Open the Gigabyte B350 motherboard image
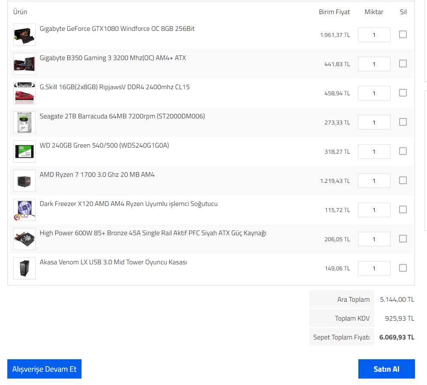 tap(24, 64)
